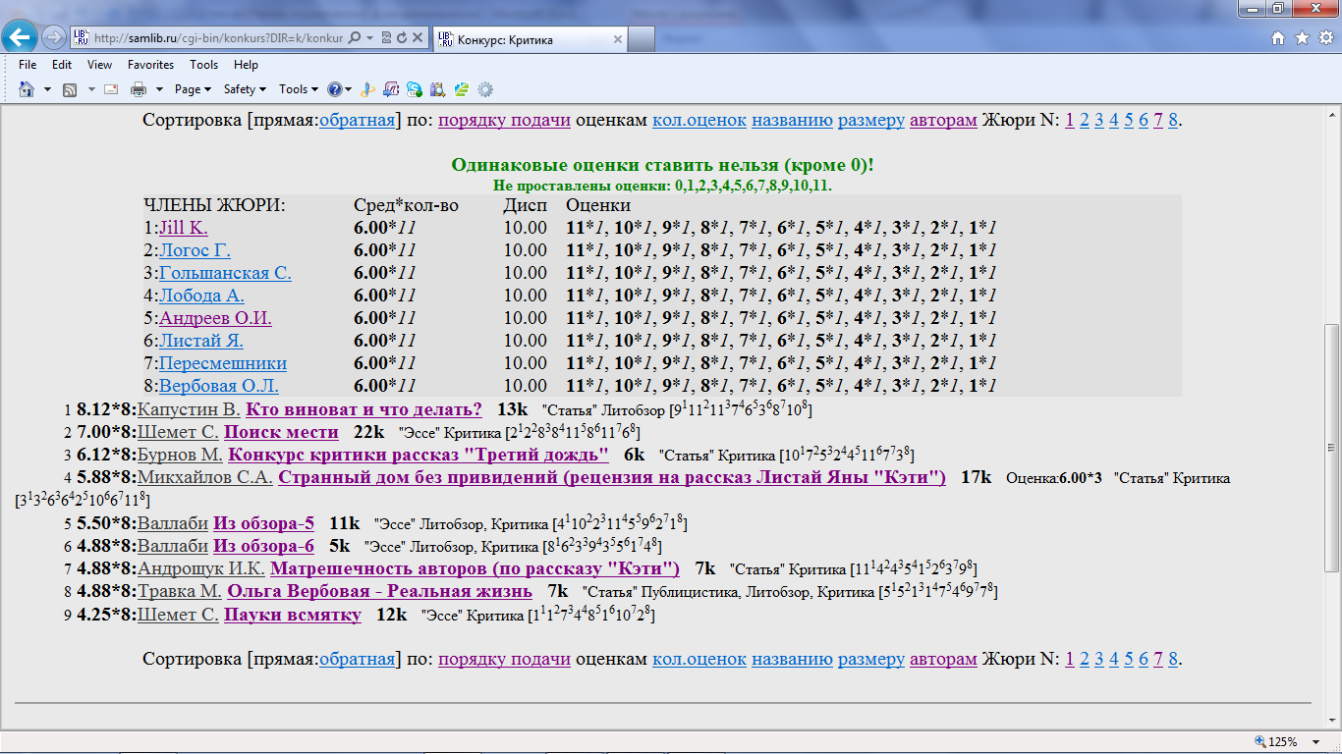This screenshot has height=754, width=1342.
Task: Refresh the page with the reload icon
Action: click(401, 38)
